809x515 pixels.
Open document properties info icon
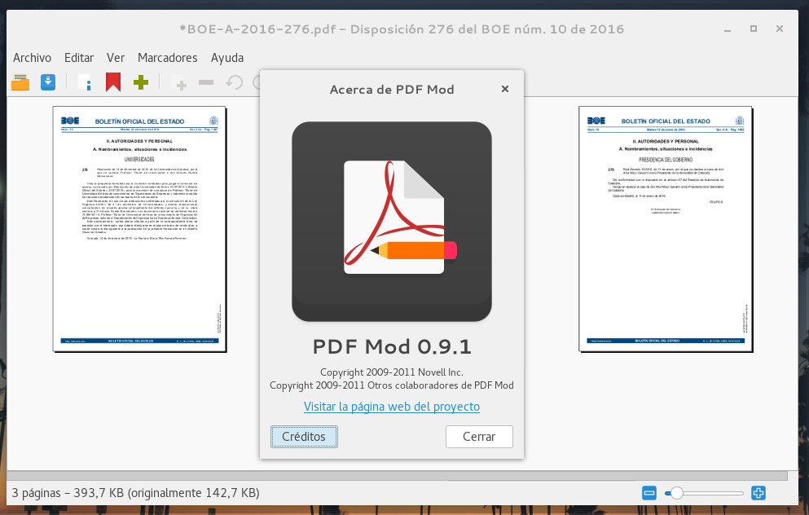85,82
